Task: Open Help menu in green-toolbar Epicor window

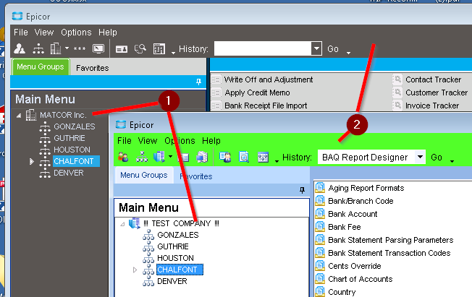Action: pyautogui.click(x=211, y=141)
